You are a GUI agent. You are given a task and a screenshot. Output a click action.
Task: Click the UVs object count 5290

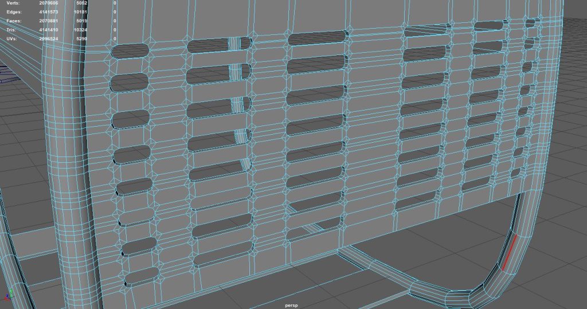(x=81, y=39)
